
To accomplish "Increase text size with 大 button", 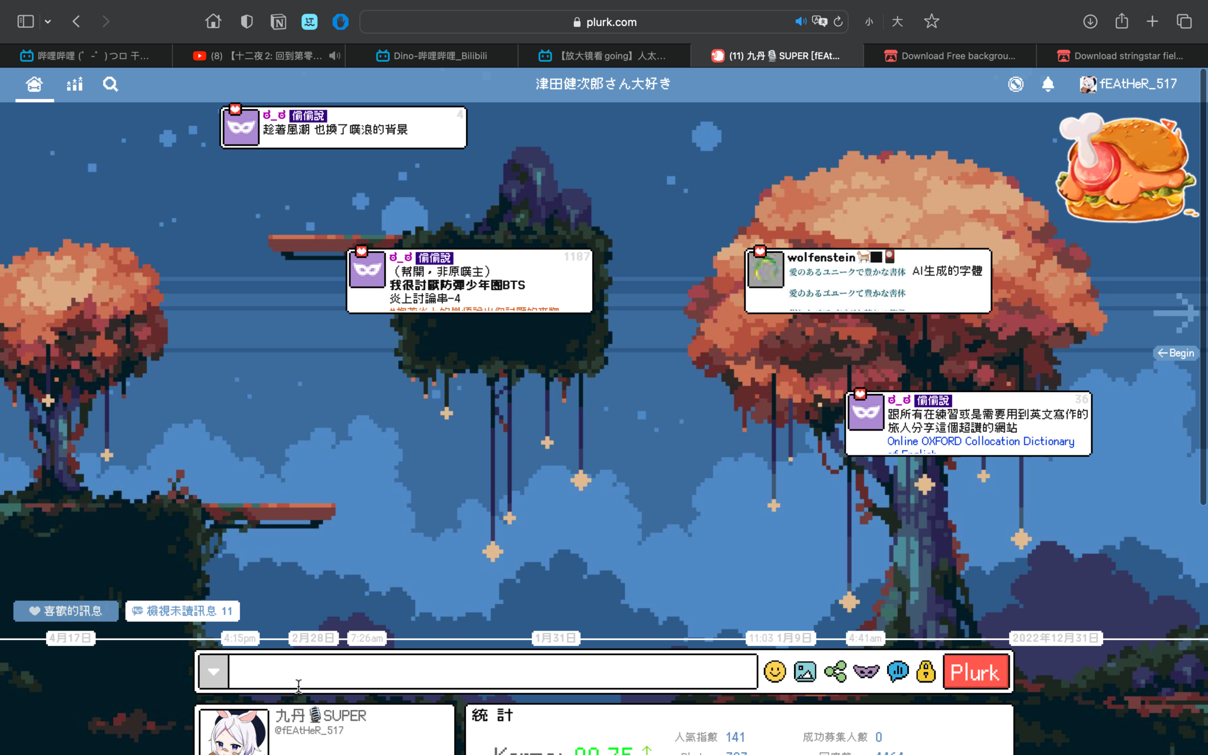I will coord(897,22).
